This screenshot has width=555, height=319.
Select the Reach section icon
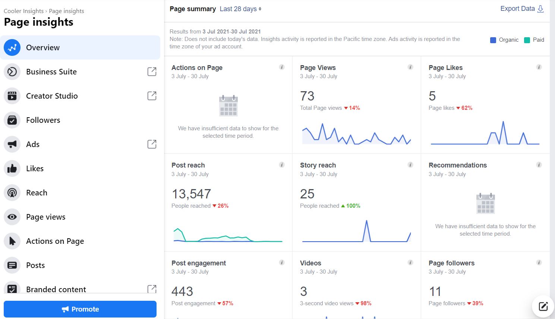click(12, 192)
